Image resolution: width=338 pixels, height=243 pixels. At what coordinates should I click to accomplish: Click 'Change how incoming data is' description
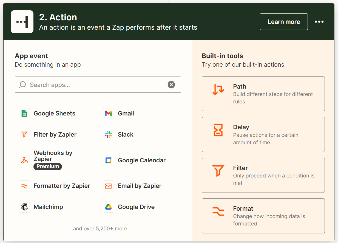(x=269, y=216)
